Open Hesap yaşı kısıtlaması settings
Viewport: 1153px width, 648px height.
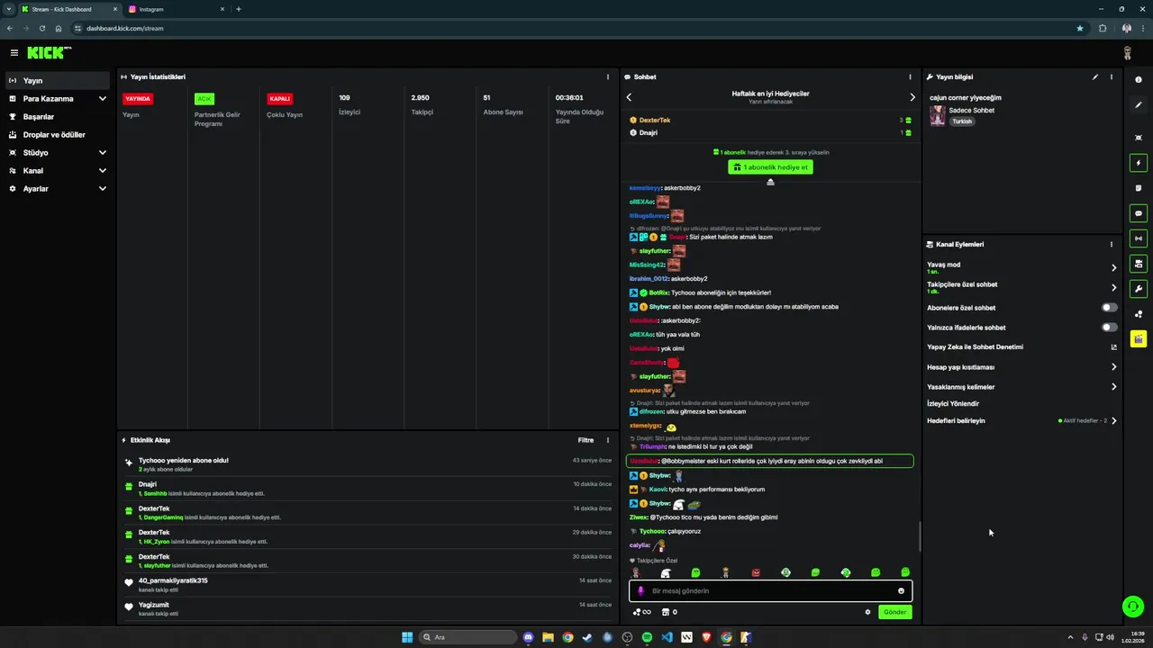pos(1022,367)
